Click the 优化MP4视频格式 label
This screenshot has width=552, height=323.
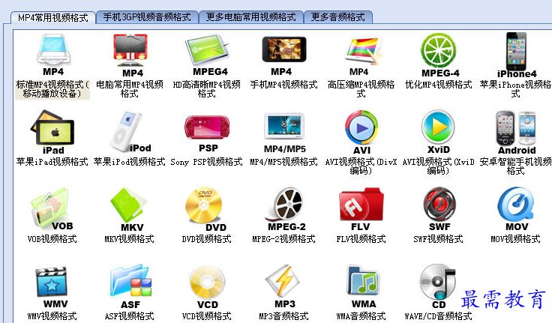tap(439, 85)
